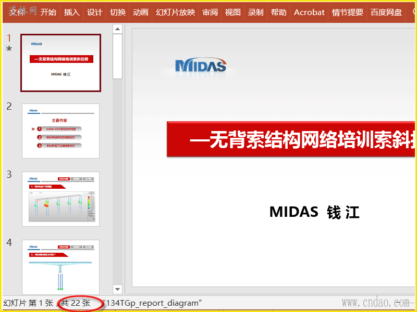Select slide 3 thumbnail with bridge model
The height and width of the screenshot is (312, 417).
(61, 199)
